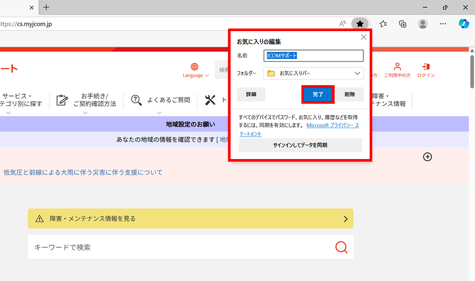Viewport: 475px width, 281px height.
Task: Open the Collections icon in toolbar
Action: 402,24
